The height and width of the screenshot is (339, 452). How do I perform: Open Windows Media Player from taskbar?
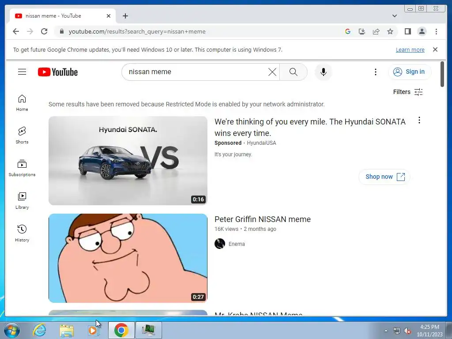coord(93,330)
